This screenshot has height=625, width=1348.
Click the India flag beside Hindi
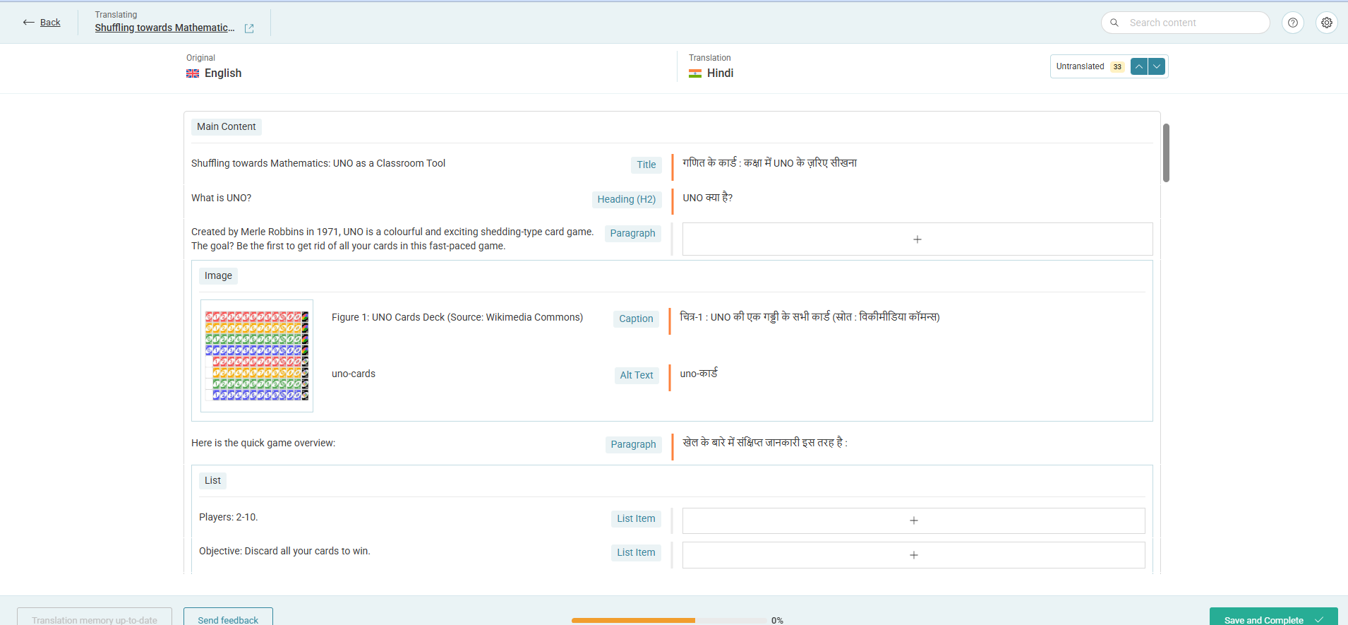(695, 73)
